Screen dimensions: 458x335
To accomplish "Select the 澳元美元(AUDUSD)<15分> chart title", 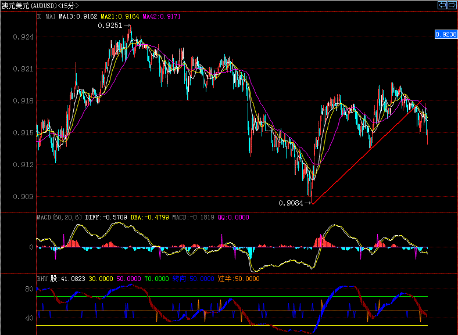I will pos(40,6).
